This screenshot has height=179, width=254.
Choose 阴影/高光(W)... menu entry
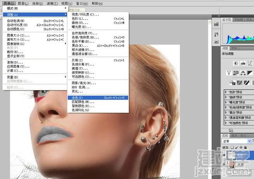pos(98,83)
